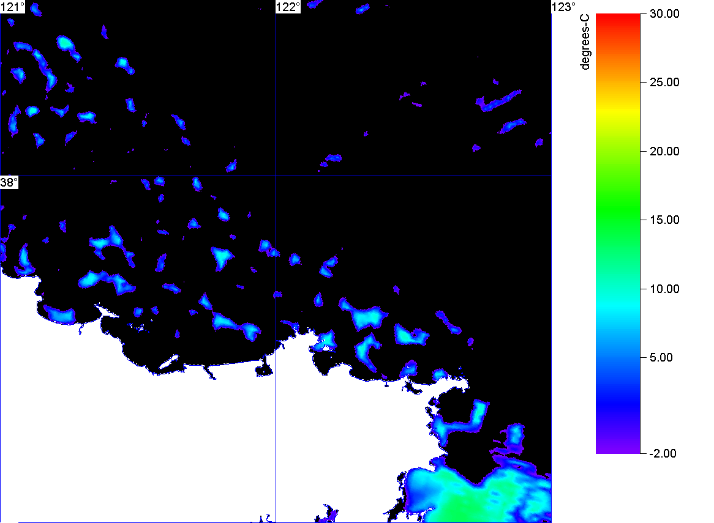Select the 25.00 scale value

[x=664, y=83]
